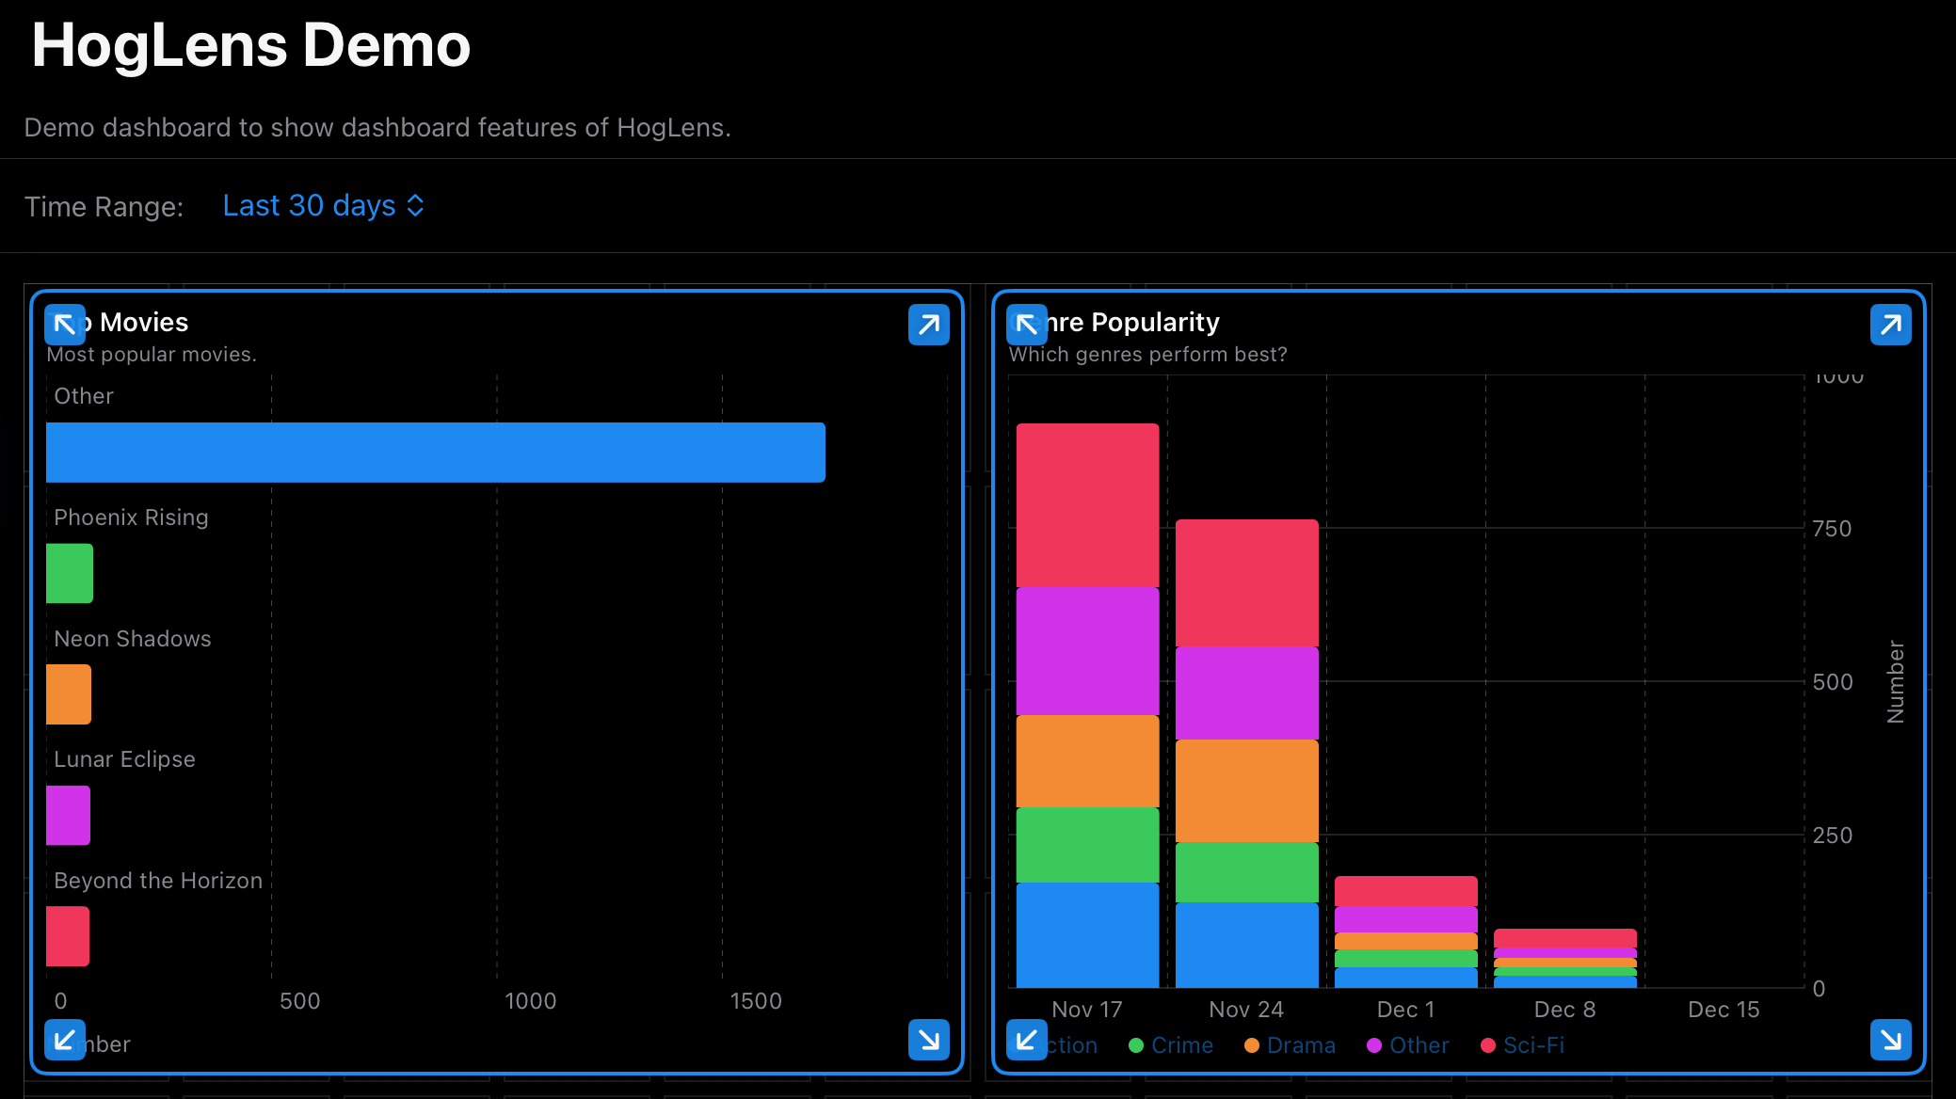Click the purple segment of Nov 24 bar

click(x=1246, y=693)
